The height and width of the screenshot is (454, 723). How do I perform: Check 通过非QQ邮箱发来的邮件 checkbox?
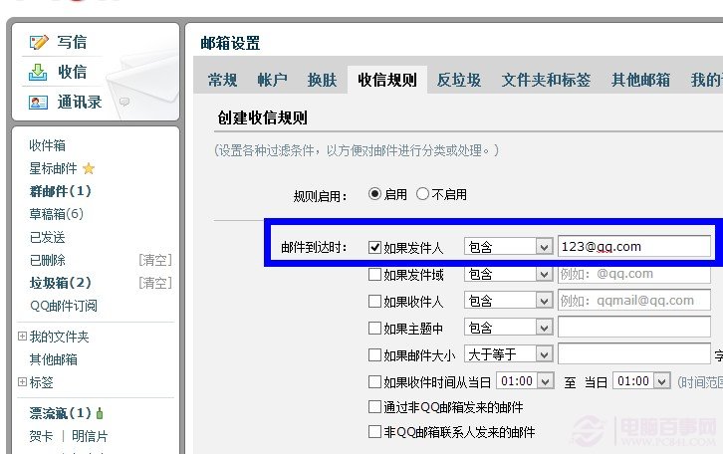pyautogui.click(x=374, y=407)
